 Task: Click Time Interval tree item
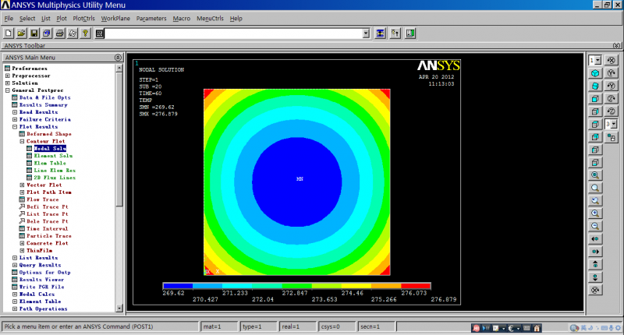point(47,228)
